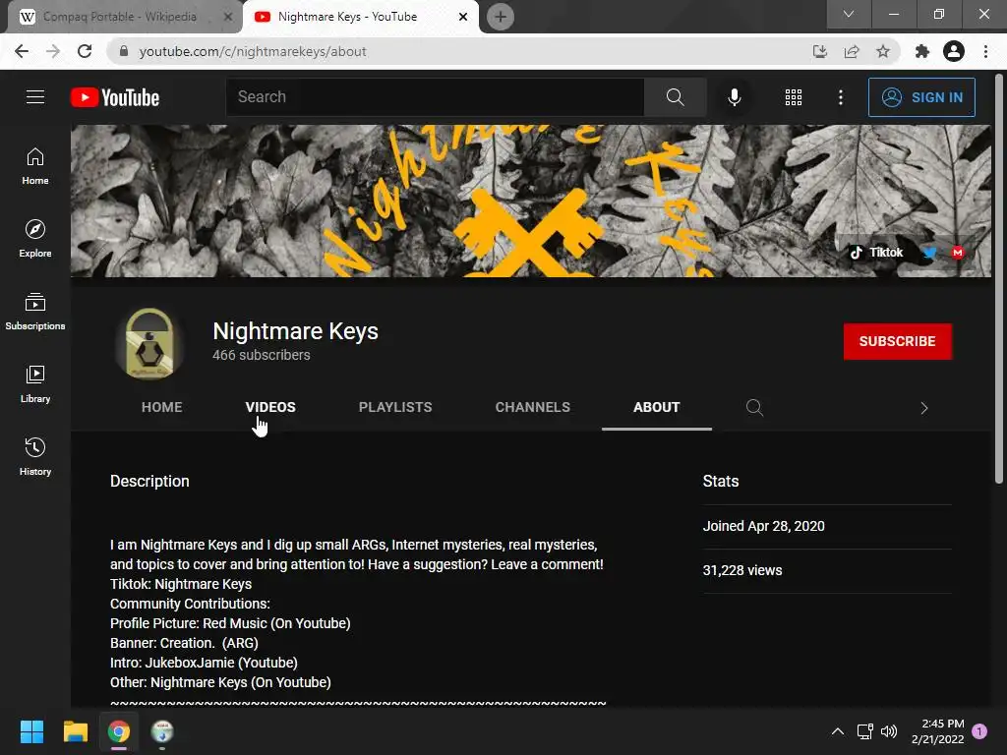1007x755 pixels.
Task: Open a new browser tab
Action: [501, 17]
